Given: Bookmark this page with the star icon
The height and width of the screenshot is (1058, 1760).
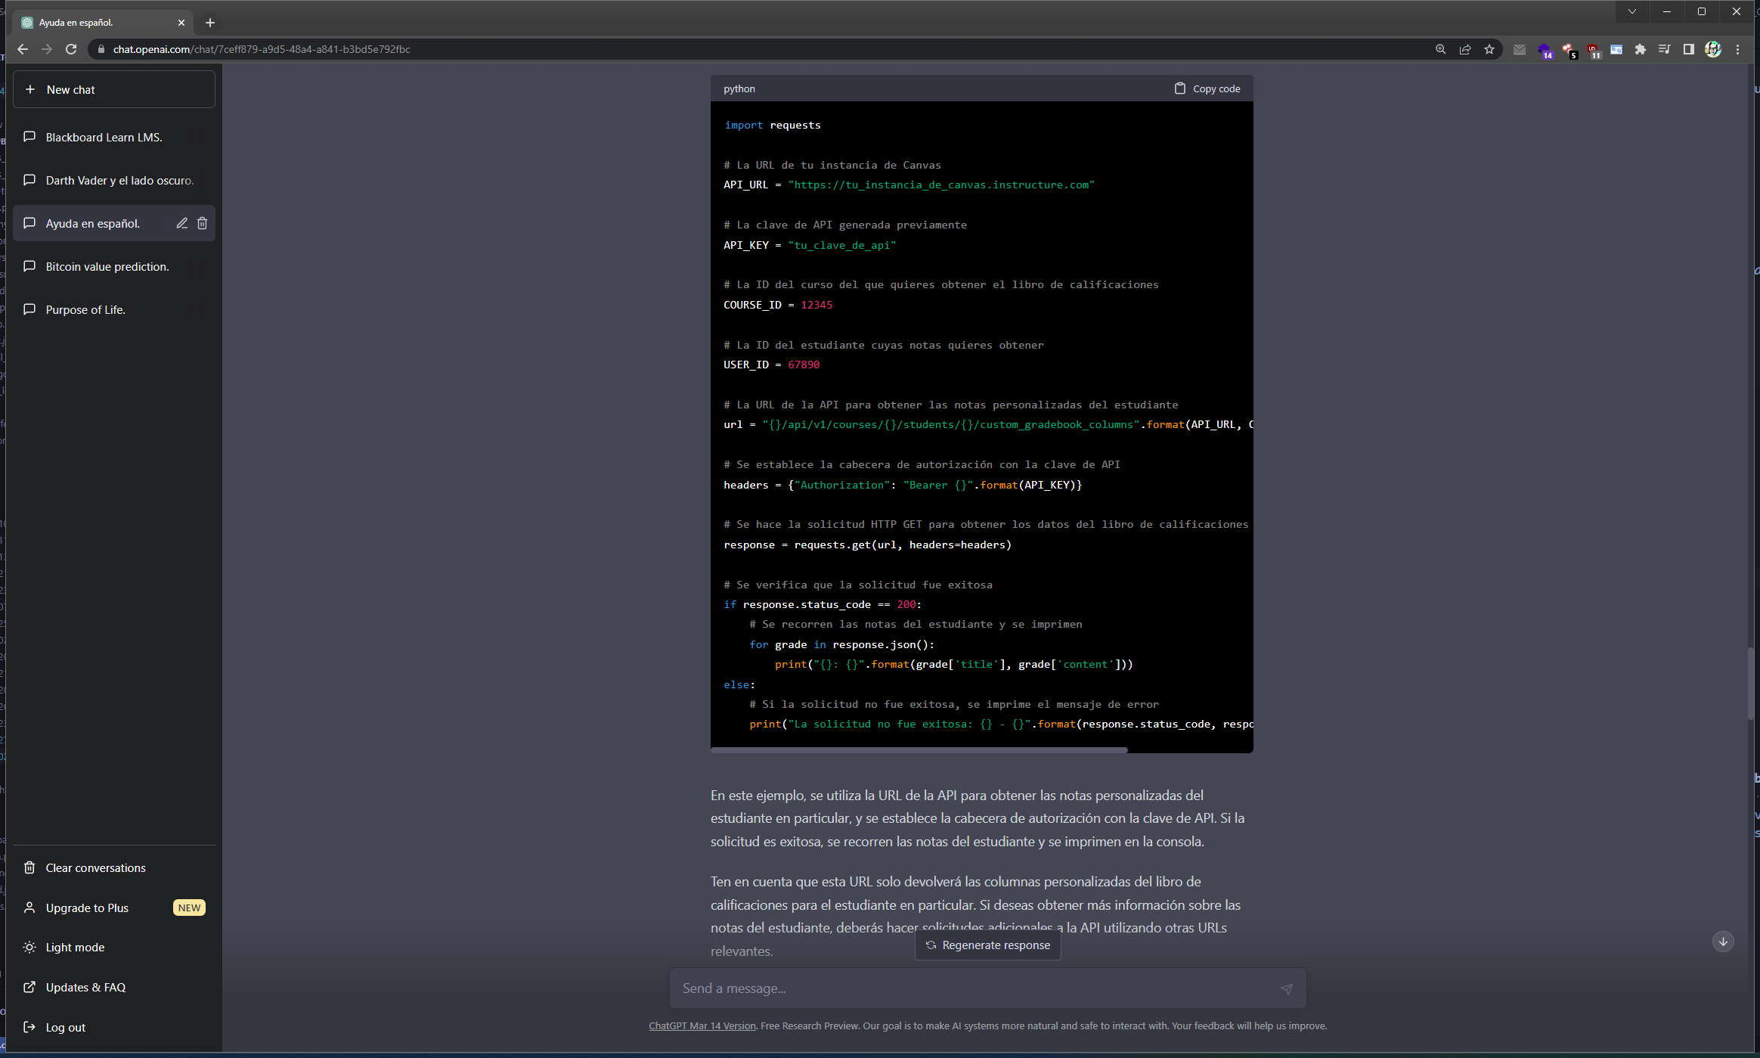Looking at the screenshot, I should click(1489, 49).
